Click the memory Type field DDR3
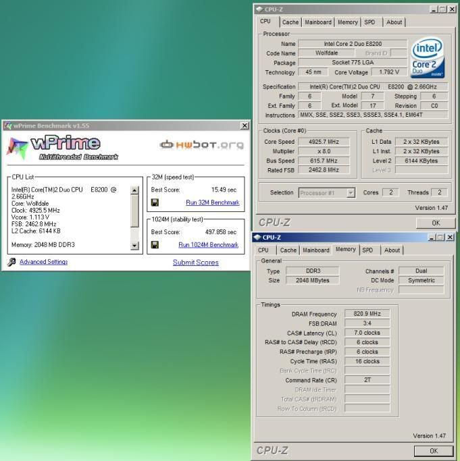Image resolution: width=460 pixels, height=461 pixels. click(313, 271)
